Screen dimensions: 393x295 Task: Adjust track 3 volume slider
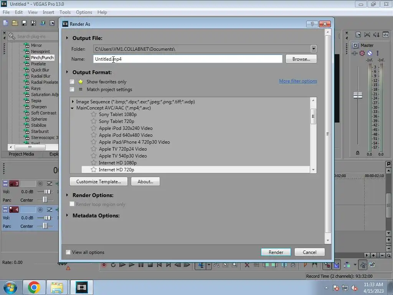coord(47,192)
